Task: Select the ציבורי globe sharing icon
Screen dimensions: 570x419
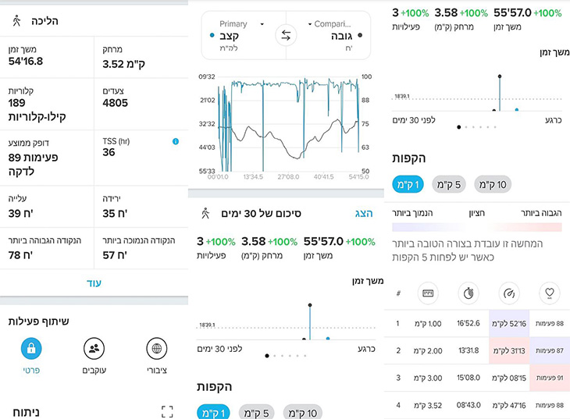Action: coord(157,348)
